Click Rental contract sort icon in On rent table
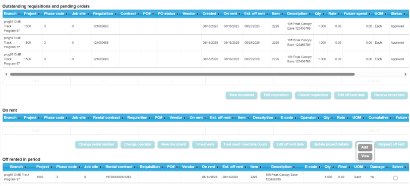Viewport: 410px width, 186px height. [123, 118]
